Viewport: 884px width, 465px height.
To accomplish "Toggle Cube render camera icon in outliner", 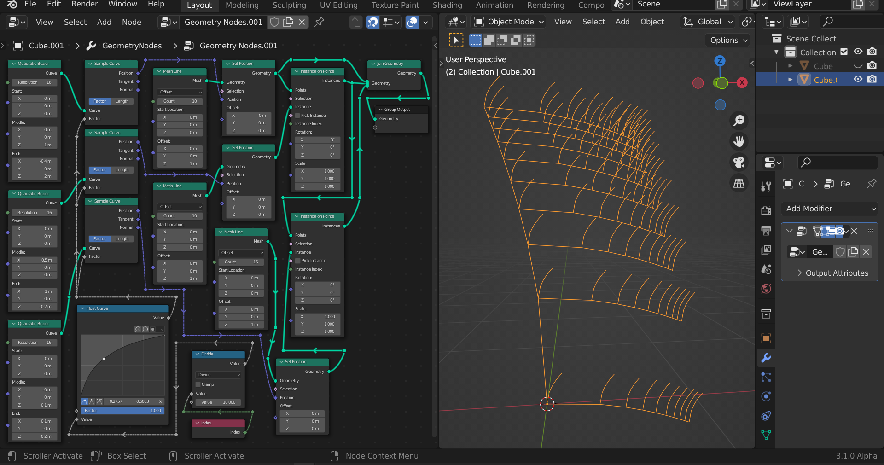I will point(872,66).
